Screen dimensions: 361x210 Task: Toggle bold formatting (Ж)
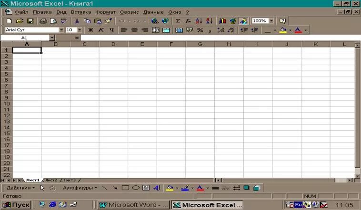coord(90,30)
